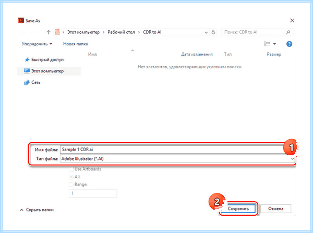Click the refresh icon in address bar
313x233 pixels.
click(213, 32)
